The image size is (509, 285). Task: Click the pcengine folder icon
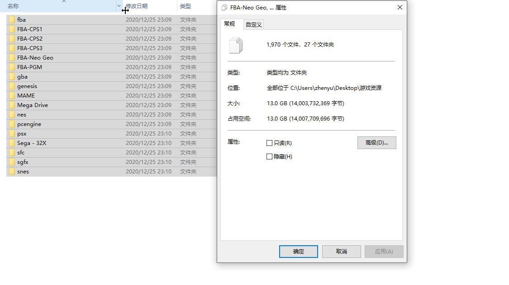click(12, 124)
